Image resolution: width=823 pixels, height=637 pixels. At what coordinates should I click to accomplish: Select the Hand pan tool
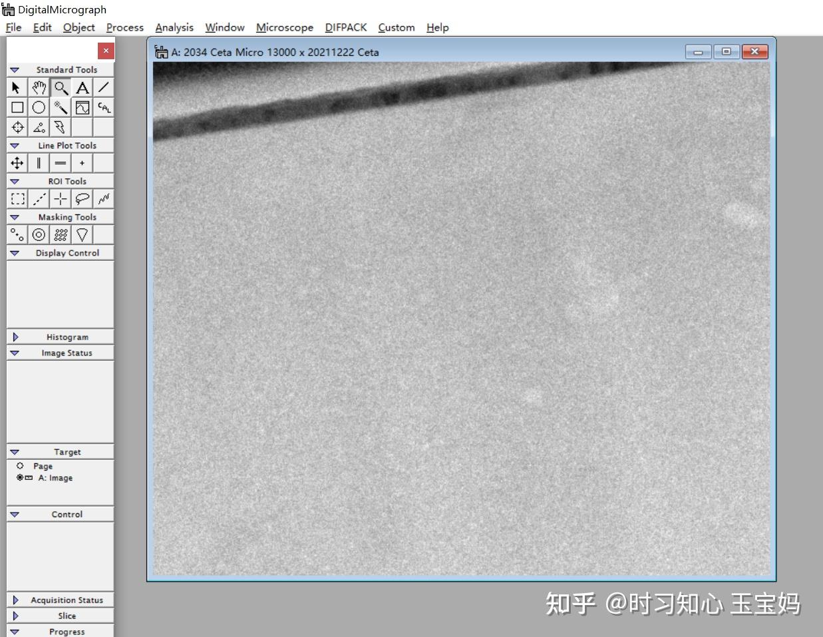tap(39, 87)
